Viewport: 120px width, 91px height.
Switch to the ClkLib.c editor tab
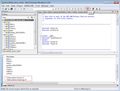point(75,12)
